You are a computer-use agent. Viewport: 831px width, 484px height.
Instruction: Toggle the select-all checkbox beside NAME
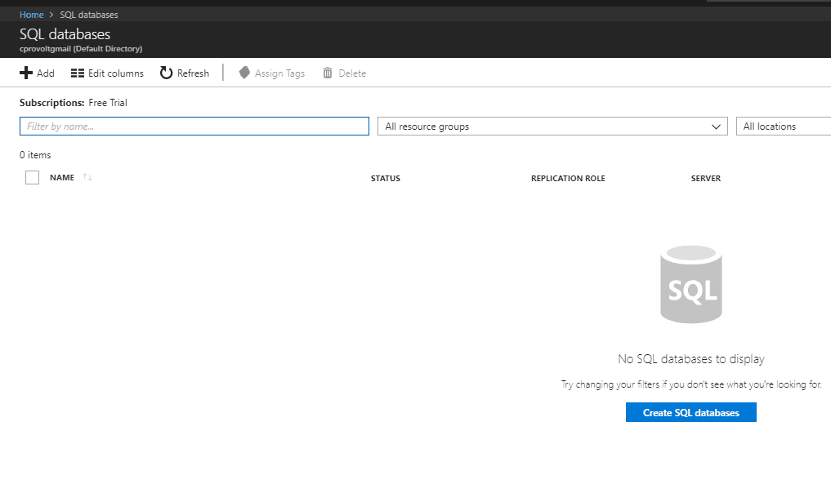(33, 177)
